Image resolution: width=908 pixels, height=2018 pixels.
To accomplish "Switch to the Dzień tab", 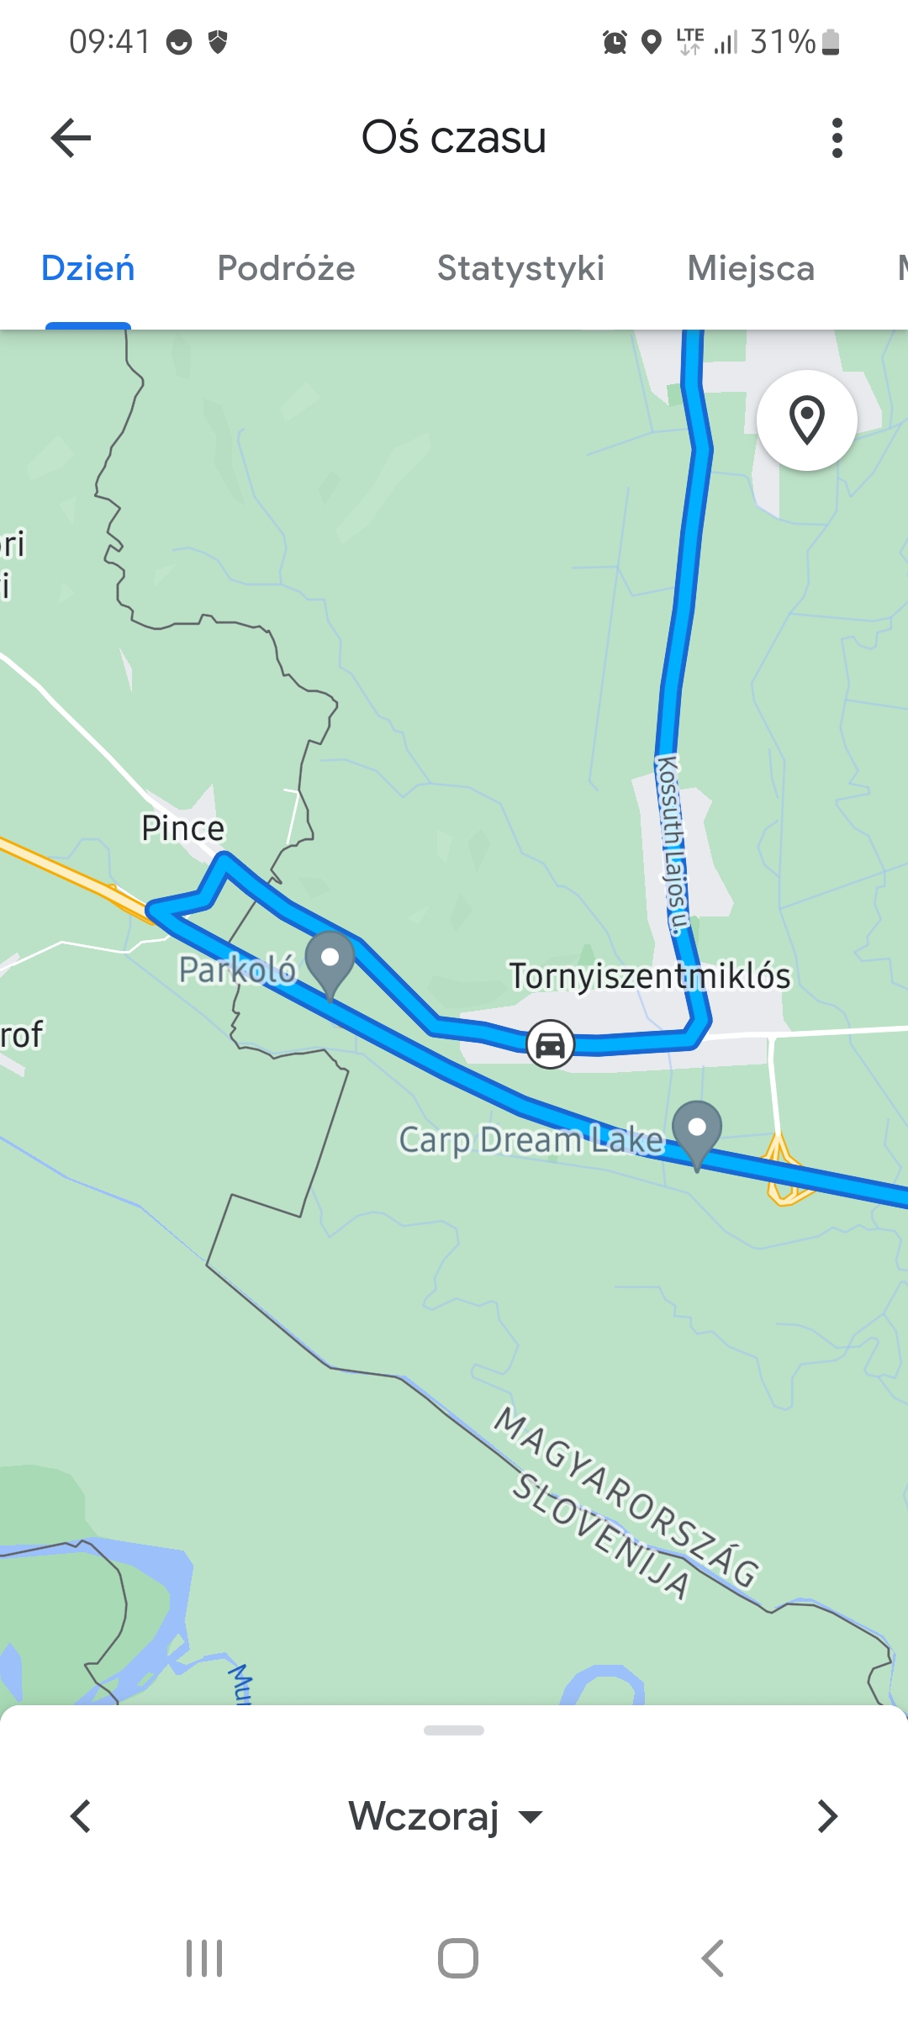I will [x=88, y=268].
